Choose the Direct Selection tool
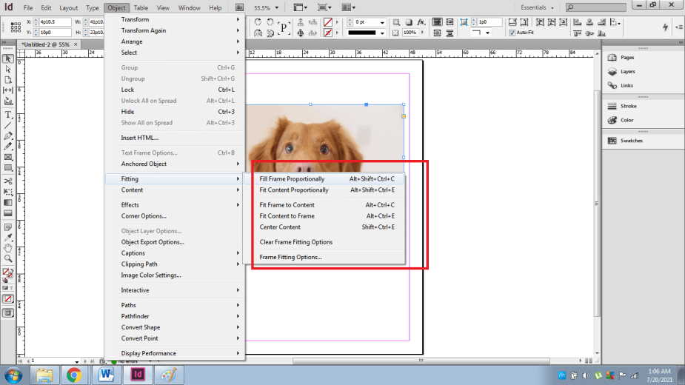The height and width of the screenshot is (385, 685). click(8, 69)
